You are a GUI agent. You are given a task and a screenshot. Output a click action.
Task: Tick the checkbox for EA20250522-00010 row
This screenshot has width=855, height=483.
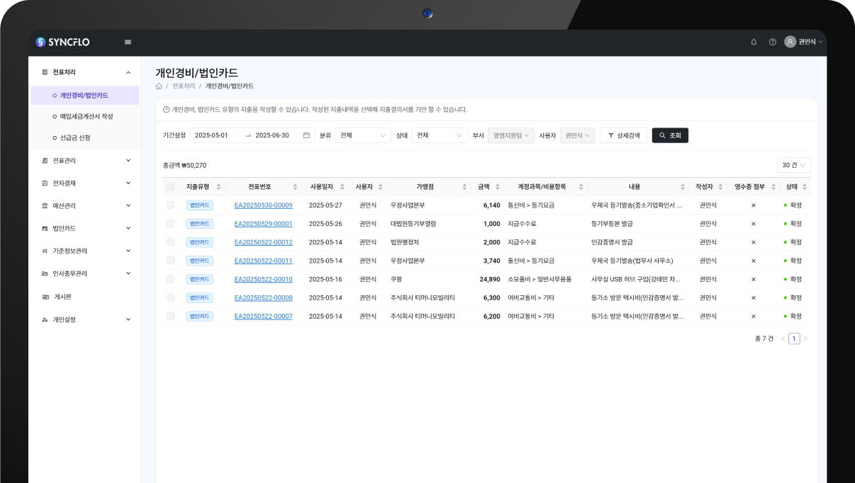pyautogui.click(x=170, y=279)
